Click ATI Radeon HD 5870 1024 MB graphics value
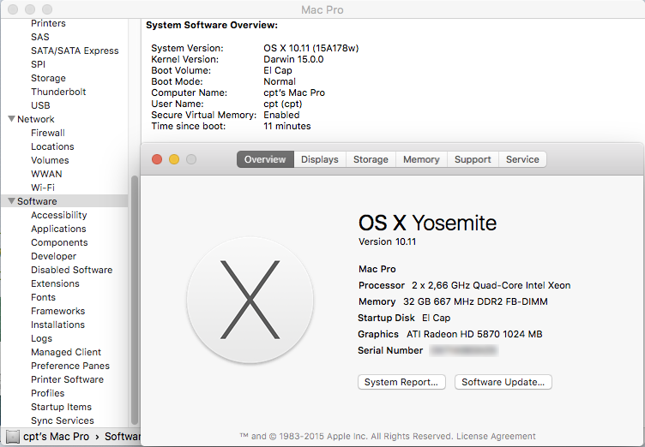The height and width of the screenshot is (447, 645). [474, 334]
